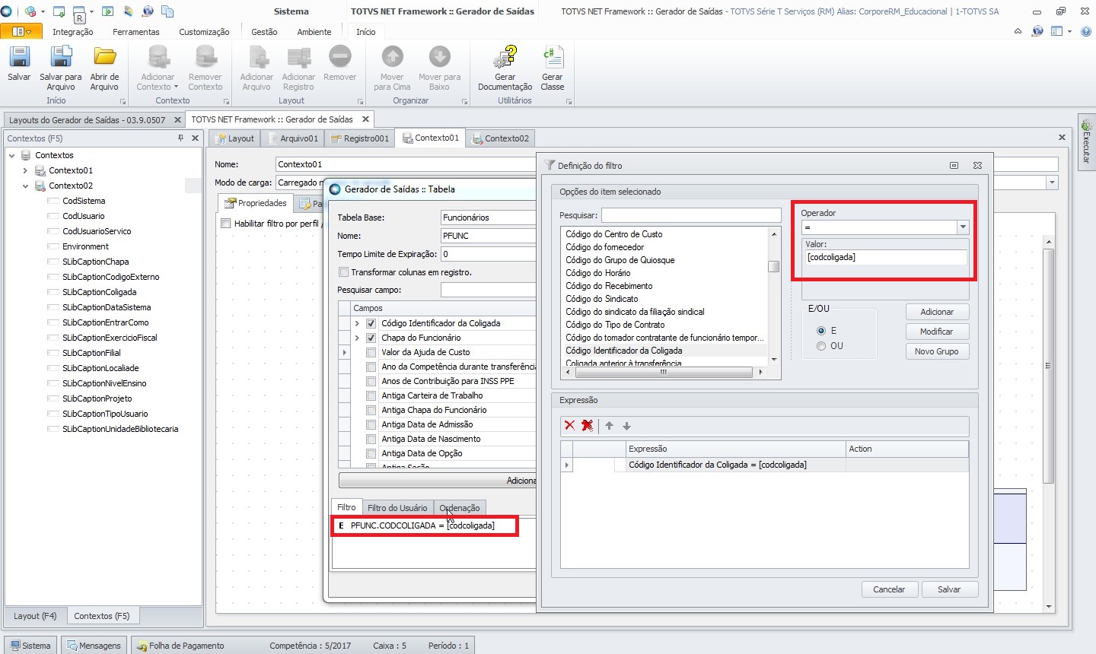Click the Adicionar filter button

click(x=937, y=312)
